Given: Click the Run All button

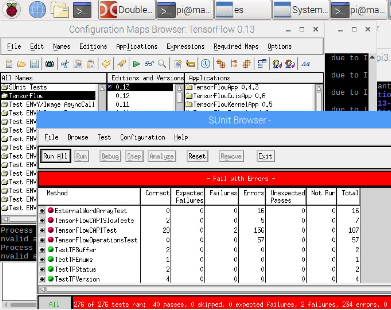Looking at the screenshot, I should coord(55,156).
